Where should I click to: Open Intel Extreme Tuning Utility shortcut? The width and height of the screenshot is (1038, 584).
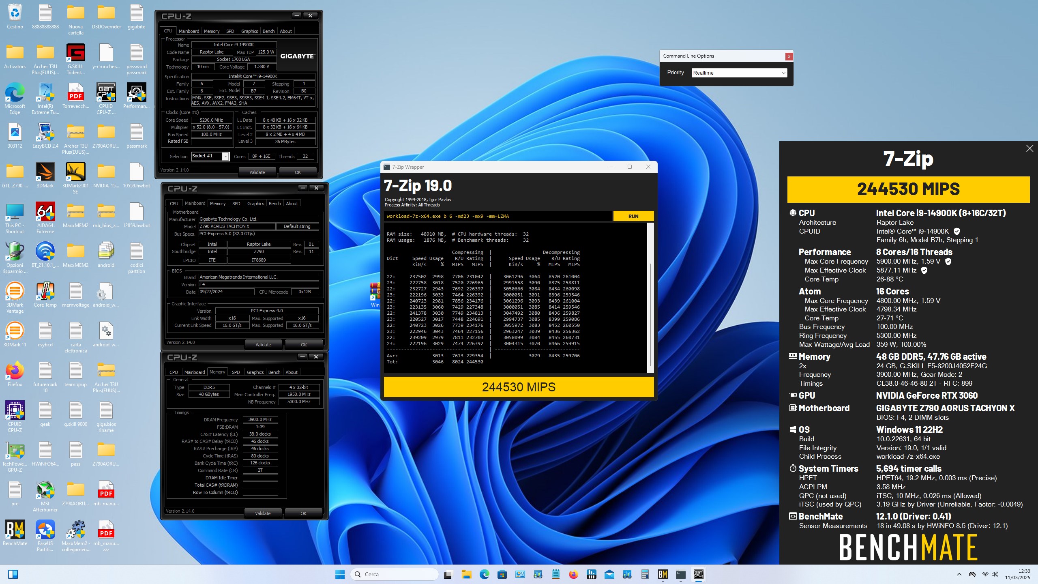click(x=45, y=99)
